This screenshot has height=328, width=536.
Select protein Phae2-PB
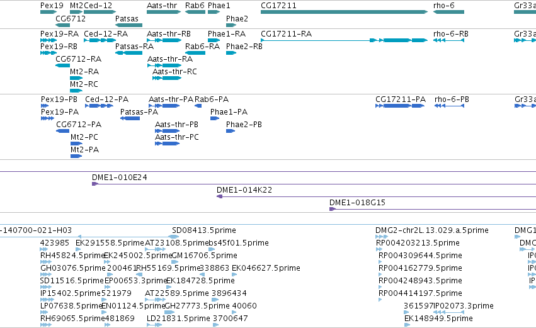(x=244, y=125)
